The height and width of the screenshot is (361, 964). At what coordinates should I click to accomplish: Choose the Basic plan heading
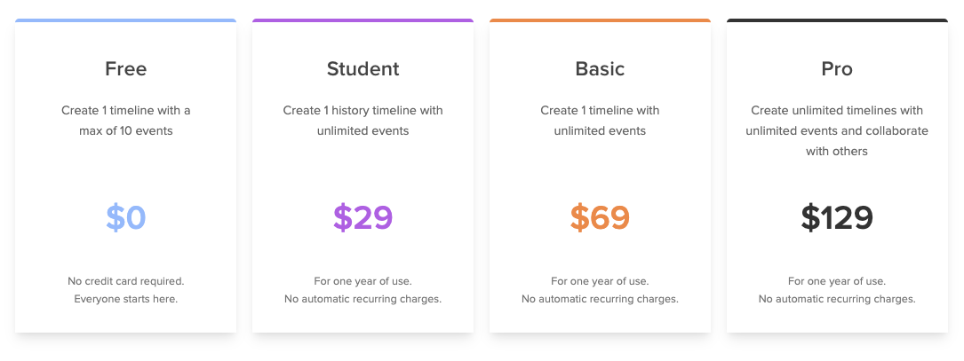[x=600, y=68]
